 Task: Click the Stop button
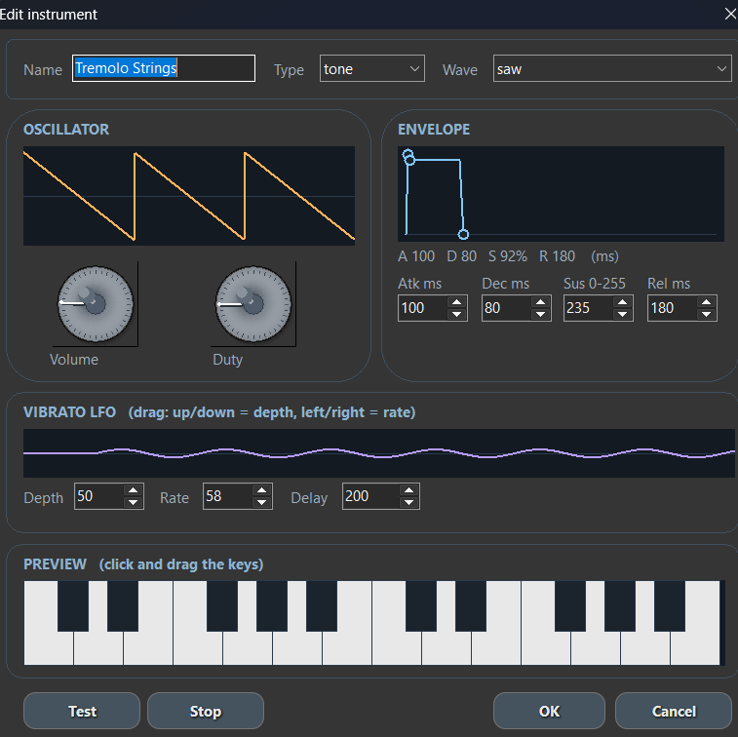point(206,711)
